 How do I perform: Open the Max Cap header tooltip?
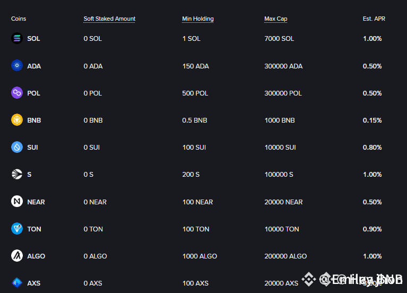coord(275,19)
